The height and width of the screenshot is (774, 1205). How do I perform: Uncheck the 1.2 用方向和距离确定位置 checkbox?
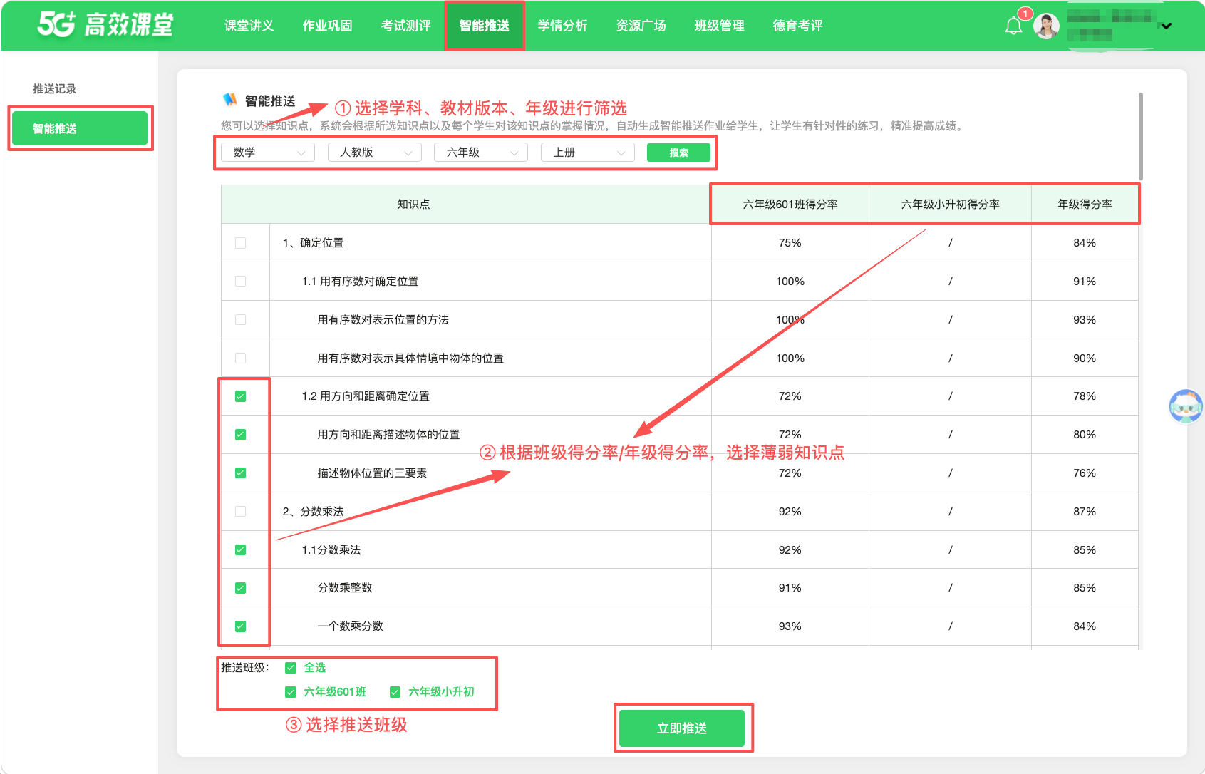coord(240,396)
